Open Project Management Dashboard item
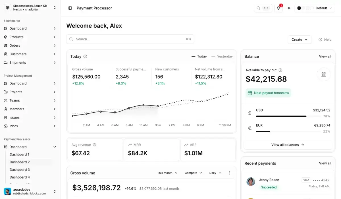Viewport: 341px width, 199px height. (30, 83)
